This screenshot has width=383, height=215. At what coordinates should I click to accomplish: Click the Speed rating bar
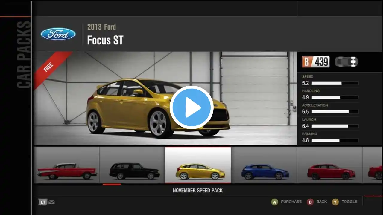(x=335, y=83)
